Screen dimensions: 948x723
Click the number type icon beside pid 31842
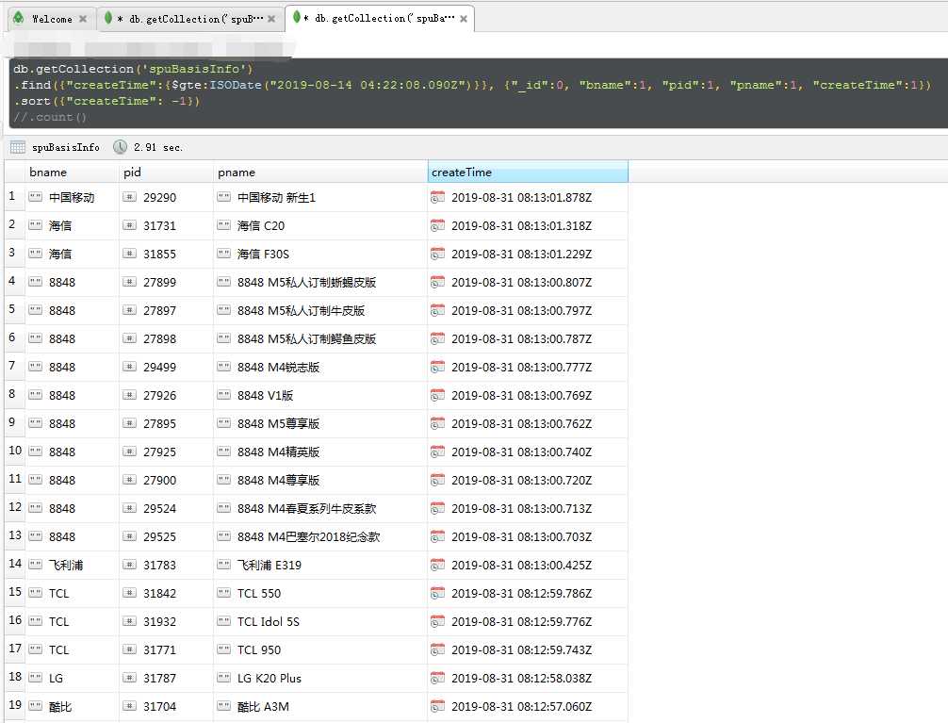click(x=129, y=593)
